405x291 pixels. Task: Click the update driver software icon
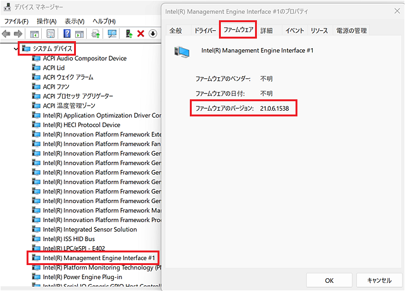tap(96, 34)
